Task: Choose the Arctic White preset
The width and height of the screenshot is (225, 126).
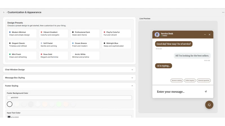Action: [x=85, y=55]
